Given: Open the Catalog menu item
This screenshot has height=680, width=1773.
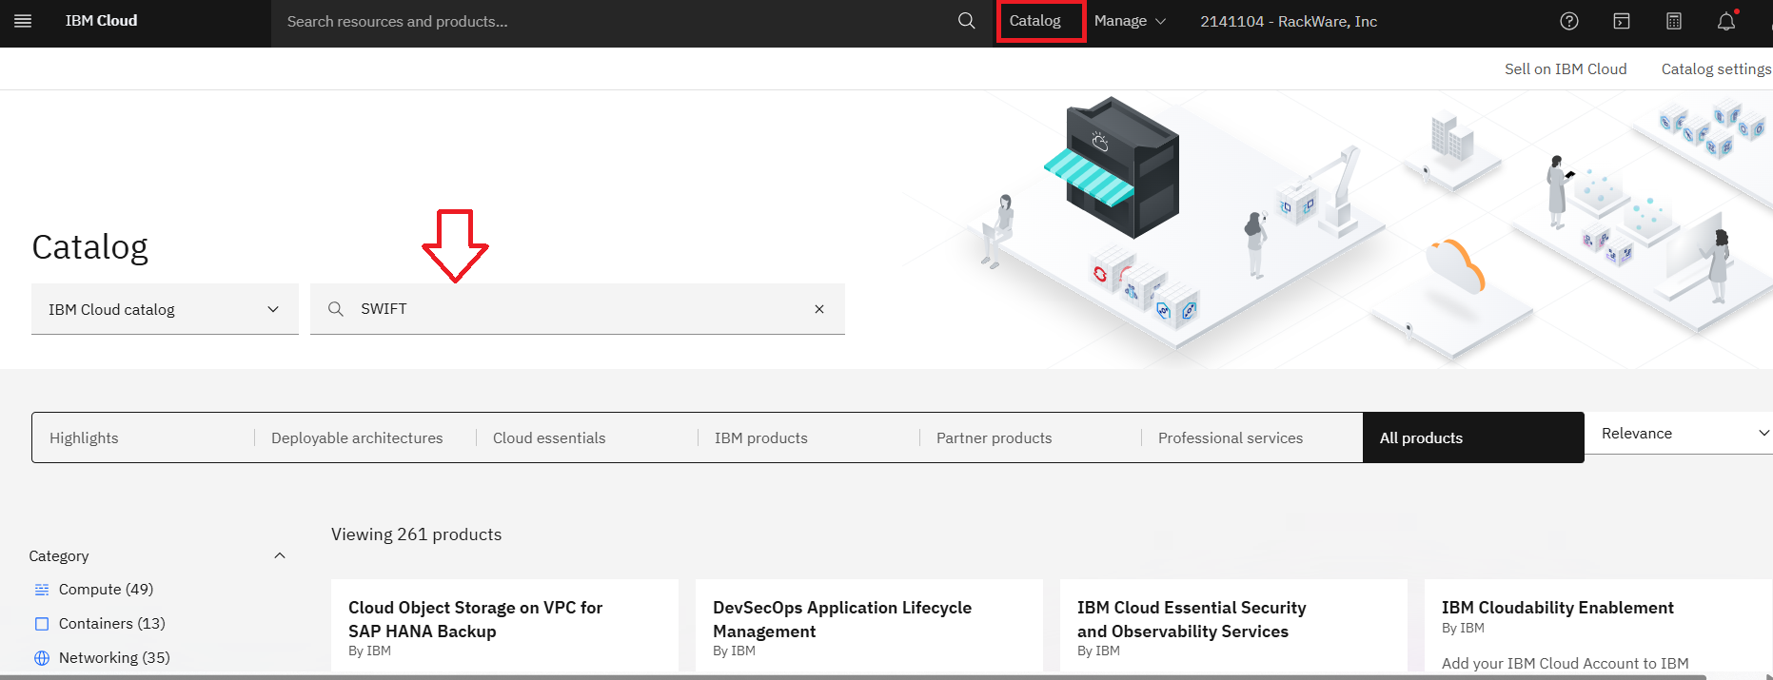Looking at the screenshot, I should pos(1035,21).
